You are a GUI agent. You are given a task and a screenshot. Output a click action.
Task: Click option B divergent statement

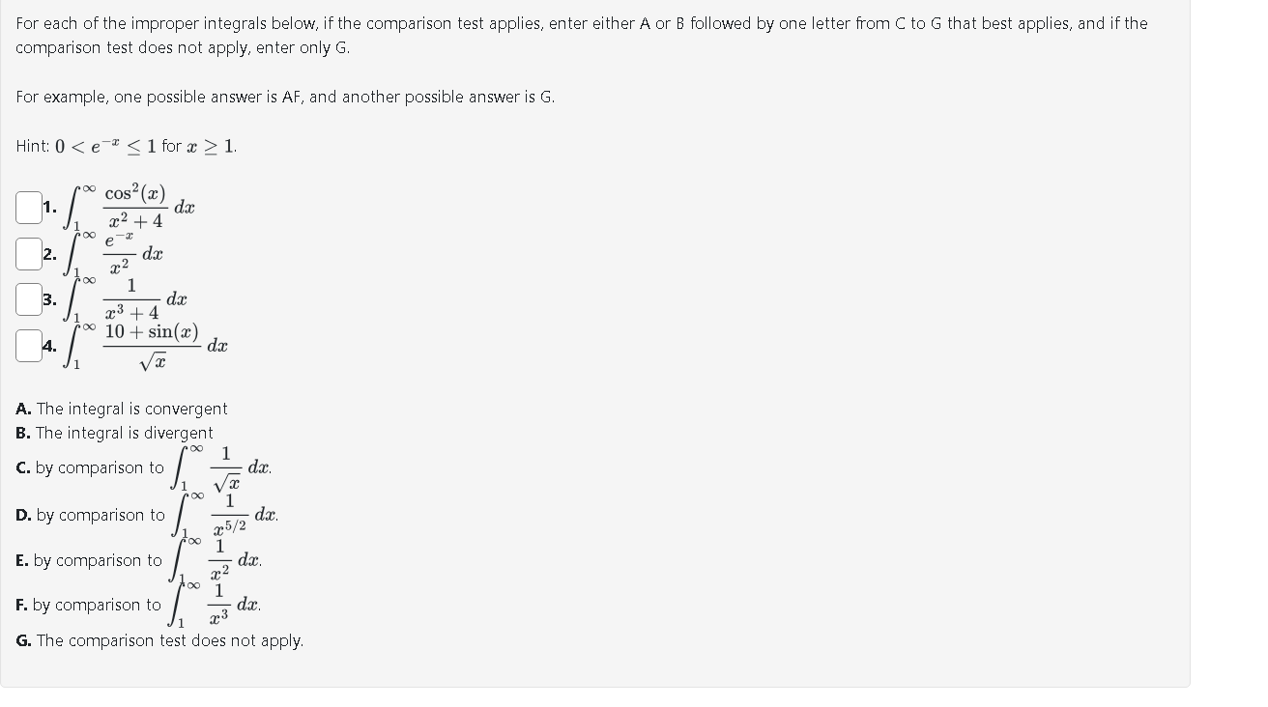pyautogui.click(x=116, y=432)
